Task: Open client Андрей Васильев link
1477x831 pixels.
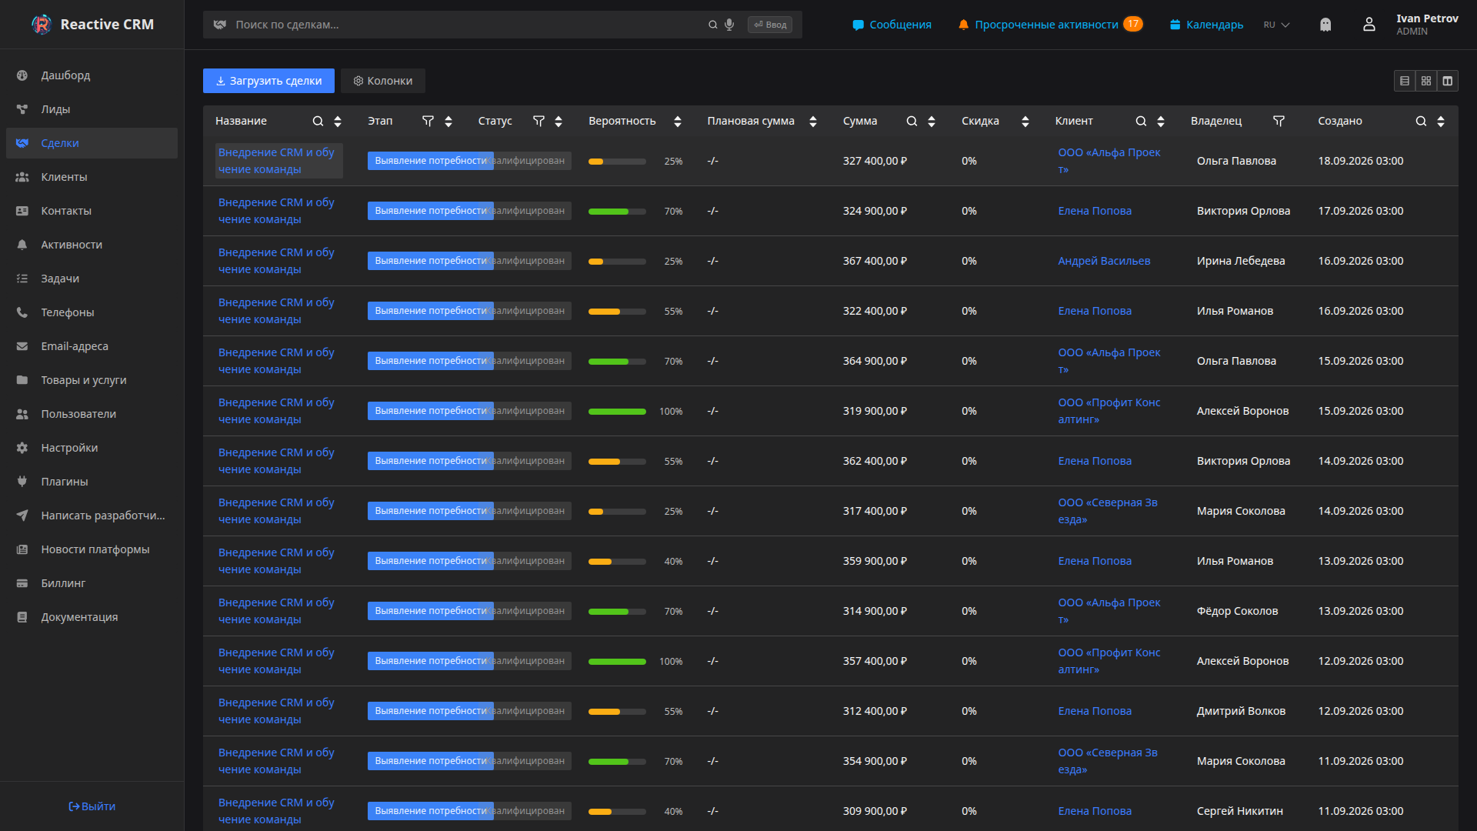Action: (1104, 261)
